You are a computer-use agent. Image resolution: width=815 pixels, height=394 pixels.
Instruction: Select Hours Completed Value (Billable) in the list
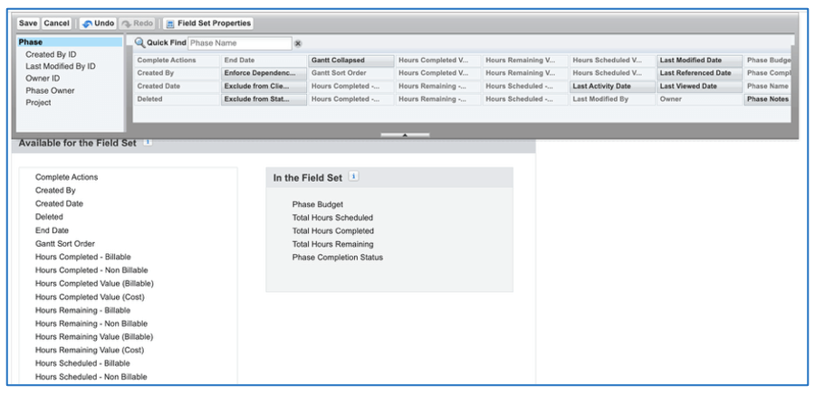94,284
